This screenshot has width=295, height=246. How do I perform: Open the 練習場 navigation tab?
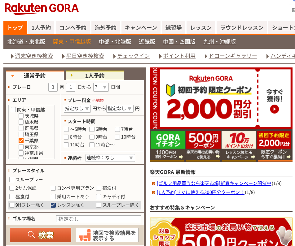pyautogui.click(x=174, y=28)
